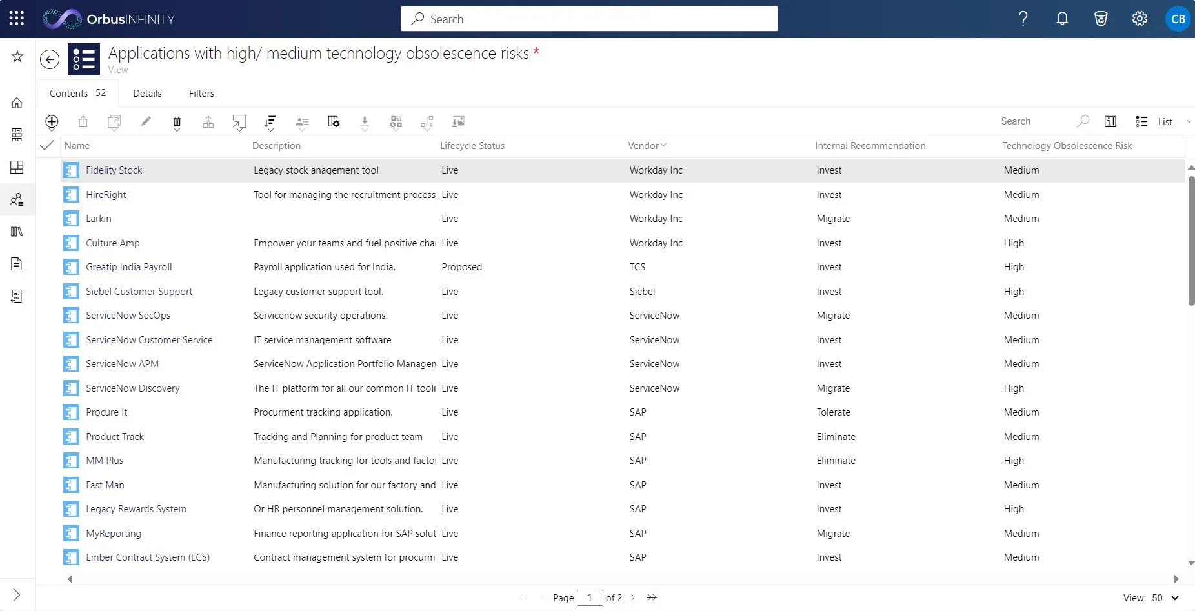The width and height of the screenshot is (1195, 611).
Task: Go to Home in the sidebar
Action: tap(17, 103)
